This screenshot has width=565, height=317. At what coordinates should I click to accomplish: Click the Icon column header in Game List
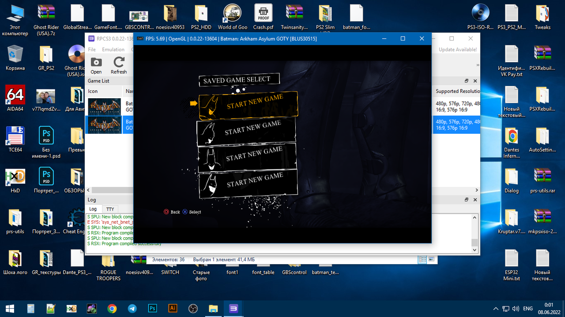104,91
